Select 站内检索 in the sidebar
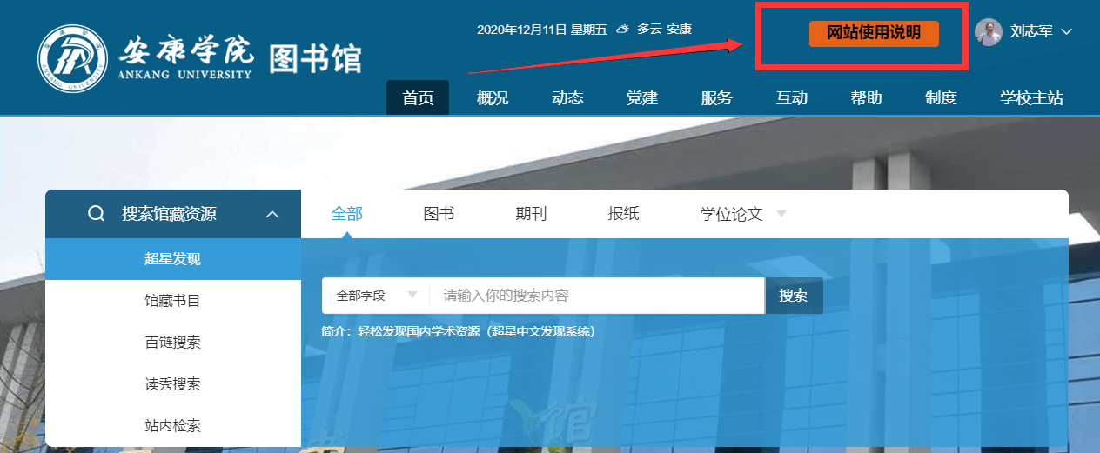This screenshot has width=1100, height=453. point(172,426)
